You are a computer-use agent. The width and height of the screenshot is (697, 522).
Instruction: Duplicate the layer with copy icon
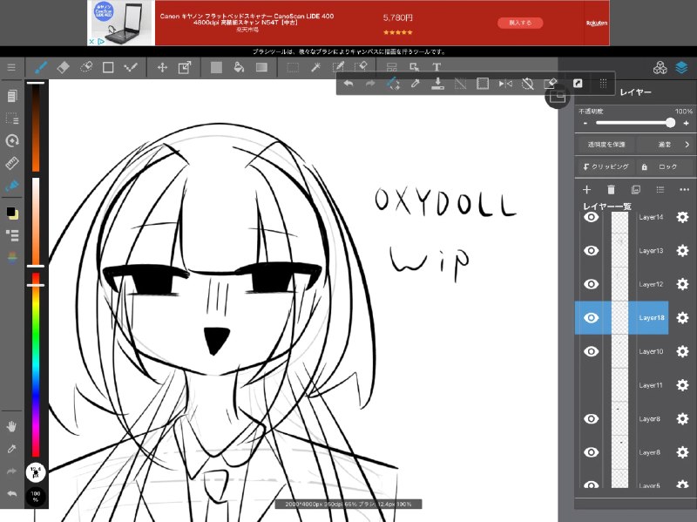pyautogui.click(x=636, y=190)
